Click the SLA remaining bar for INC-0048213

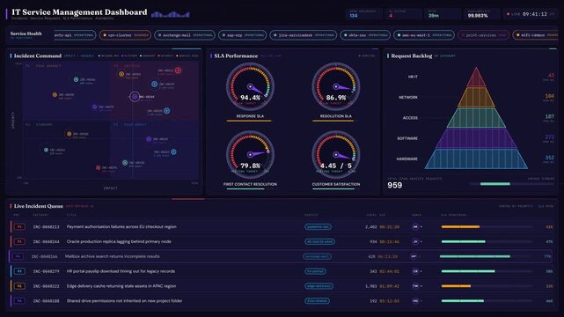487,227
